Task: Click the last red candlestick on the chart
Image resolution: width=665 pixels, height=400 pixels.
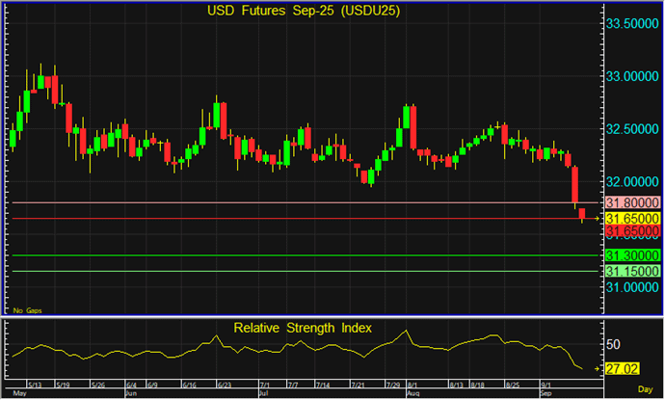Action: click(x=583, y=214)
